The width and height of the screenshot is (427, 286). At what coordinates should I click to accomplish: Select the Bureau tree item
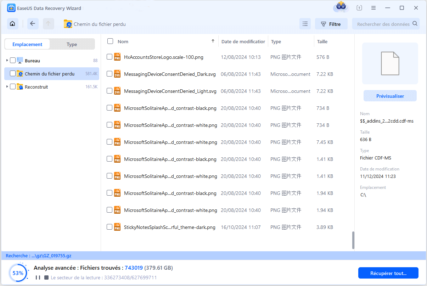point(52,61)
